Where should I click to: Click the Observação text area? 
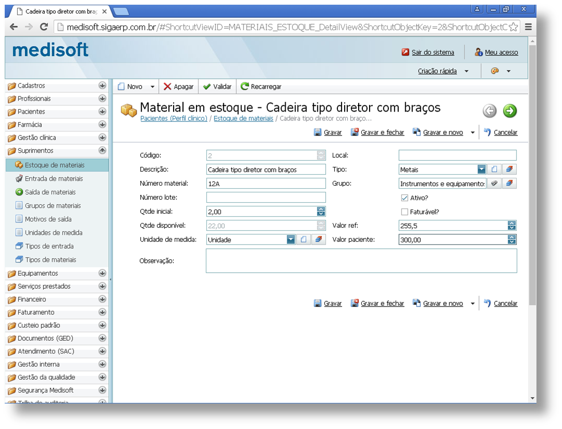[361, 261]
